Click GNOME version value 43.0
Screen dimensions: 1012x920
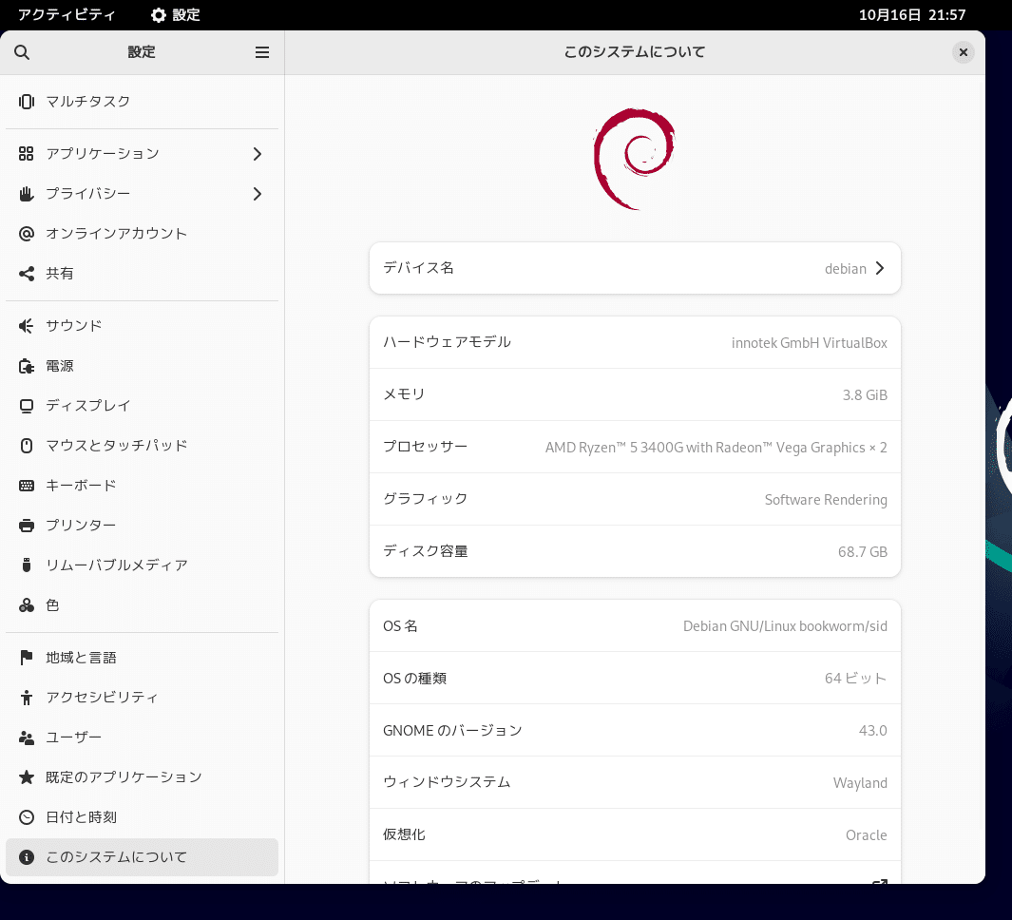(872, 731)
